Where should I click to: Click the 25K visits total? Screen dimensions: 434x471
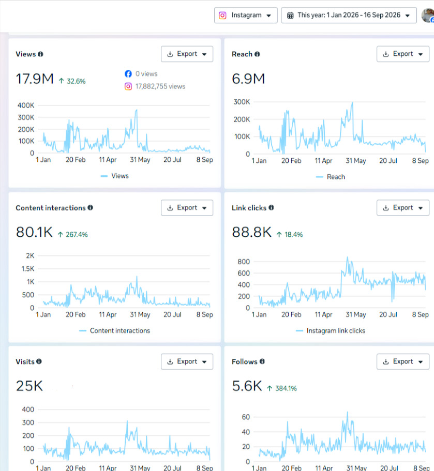[29, 386]
